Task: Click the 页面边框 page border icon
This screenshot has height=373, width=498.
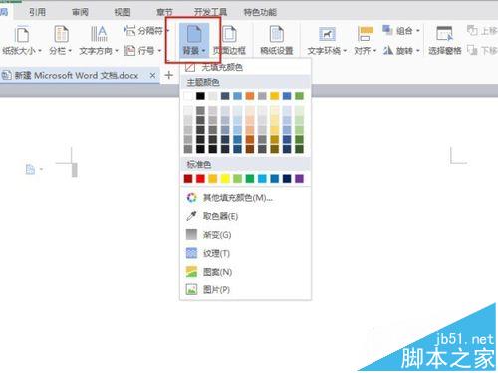Action: pos(229,35)
